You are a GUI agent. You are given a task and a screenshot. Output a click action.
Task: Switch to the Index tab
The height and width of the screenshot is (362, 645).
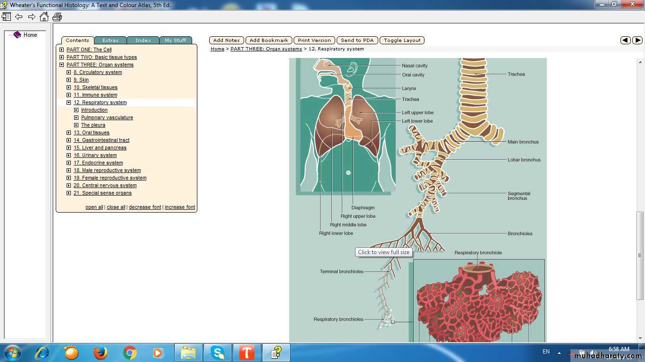click(x=143, y=41)
